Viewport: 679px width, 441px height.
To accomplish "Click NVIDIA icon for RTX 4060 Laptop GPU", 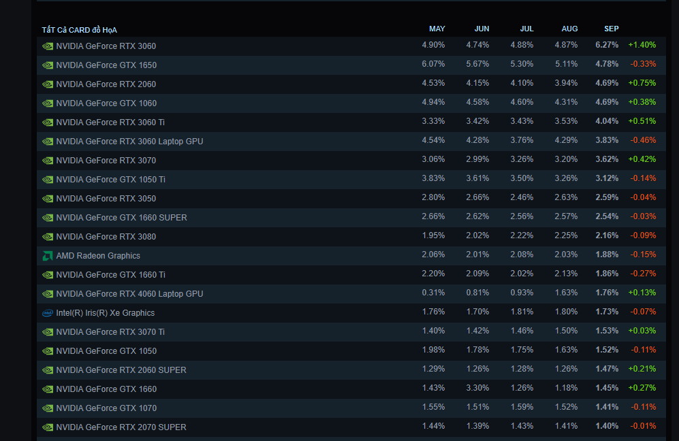I will [48, 294].
